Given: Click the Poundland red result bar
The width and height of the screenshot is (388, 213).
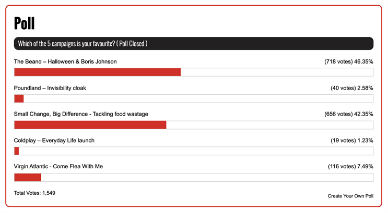Looking at the screenshot, I should click(19, 98).
